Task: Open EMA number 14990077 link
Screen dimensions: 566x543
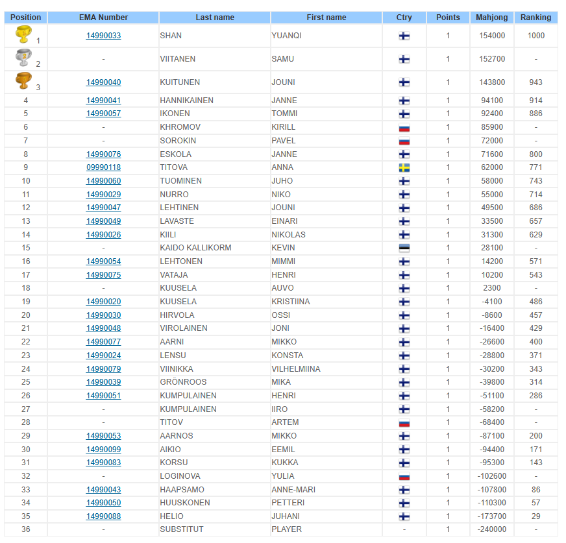Action: (103, 342)
